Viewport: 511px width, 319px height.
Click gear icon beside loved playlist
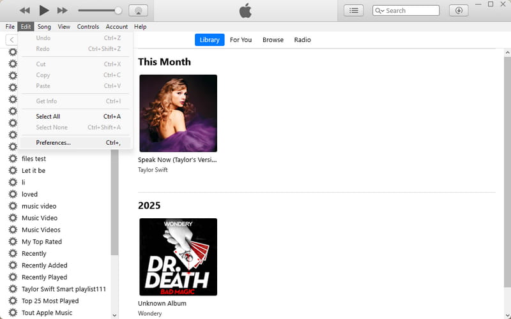coord(13,195)
